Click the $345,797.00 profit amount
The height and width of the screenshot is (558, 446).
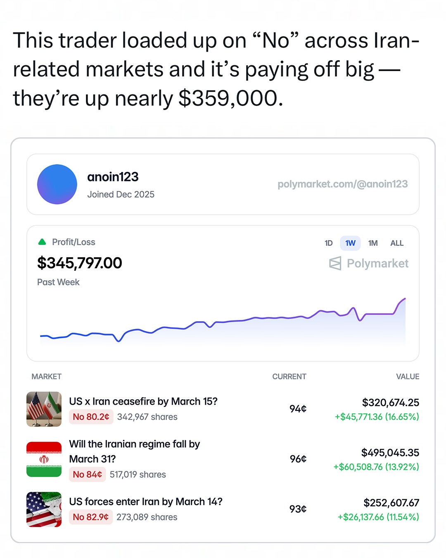80,263
